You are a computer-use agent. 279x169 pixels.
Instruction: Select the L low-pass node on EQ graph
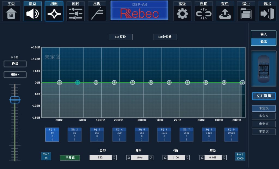[x=242, y=83]
